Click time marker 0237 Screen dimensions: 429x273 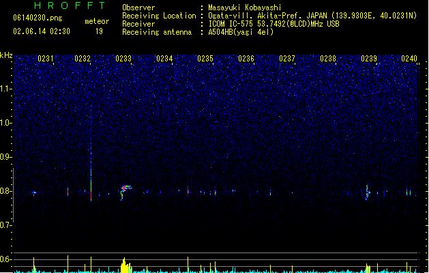coord(287,59)
